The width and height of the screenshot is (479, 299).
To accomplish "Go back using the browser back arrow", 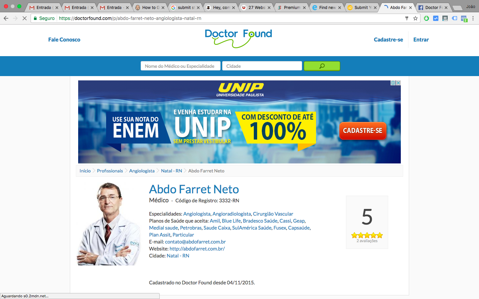I will coord(6,18).
